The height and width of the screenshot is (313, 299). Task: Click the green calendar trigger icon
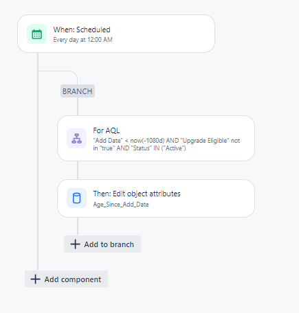pyautogui.click(x=36, y=34)
